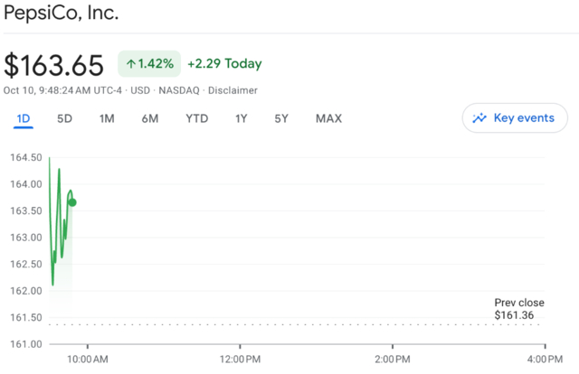Click the 164.50 price axis label
This screenshot has width=579, height=374.
(25, 158)
